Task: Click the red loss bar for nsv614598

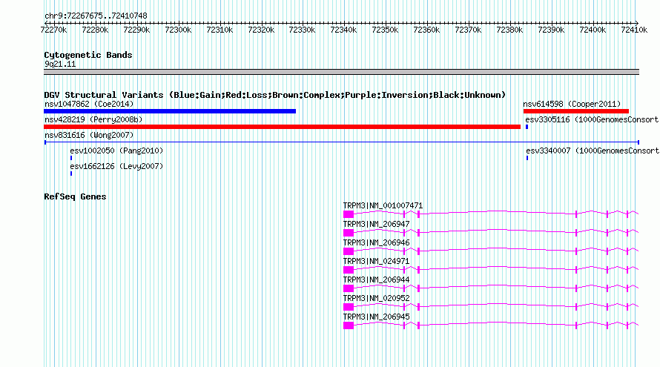Action: coord(575,111)
